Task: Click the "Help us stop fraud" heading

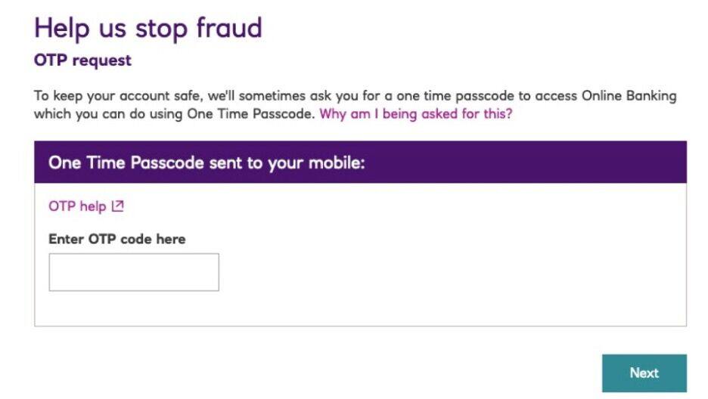Action: tap(147, 28)
